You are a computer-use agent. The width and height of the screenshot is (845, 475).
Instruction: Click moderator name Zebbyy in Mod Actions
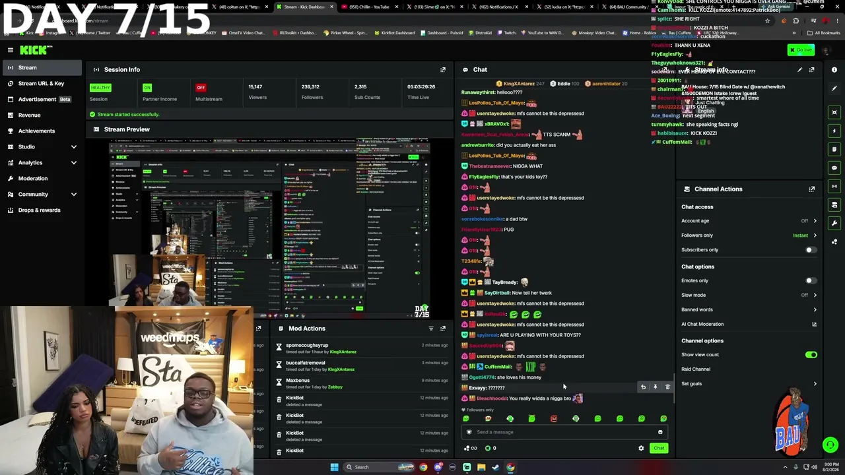335,387
